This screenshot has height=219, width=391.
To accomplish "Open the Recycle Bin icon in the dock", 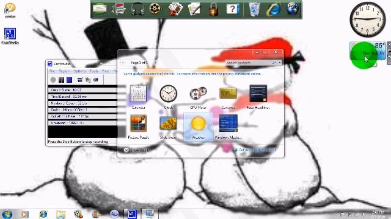I will coord(254,10).
